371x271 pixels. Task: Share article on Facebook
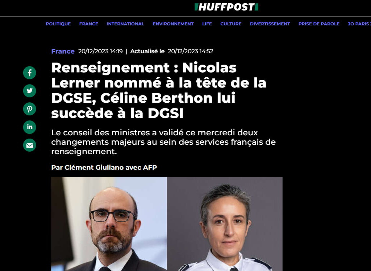pos(30,73)
